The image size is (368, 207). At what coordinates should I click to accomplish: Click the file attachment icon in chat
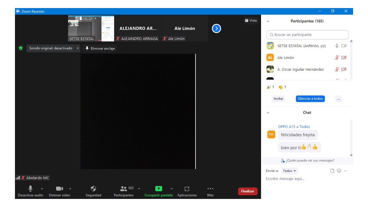[332, 171]
